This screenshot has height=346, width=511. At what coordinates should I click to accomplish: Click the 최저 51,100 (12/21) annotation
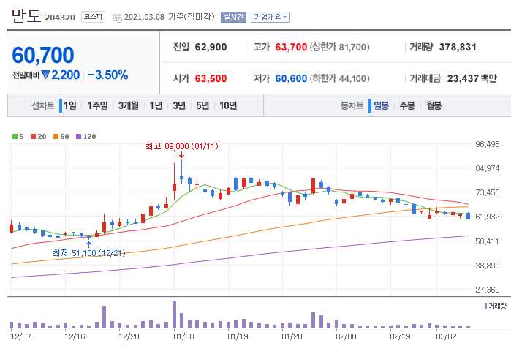[x=89, y=252]
